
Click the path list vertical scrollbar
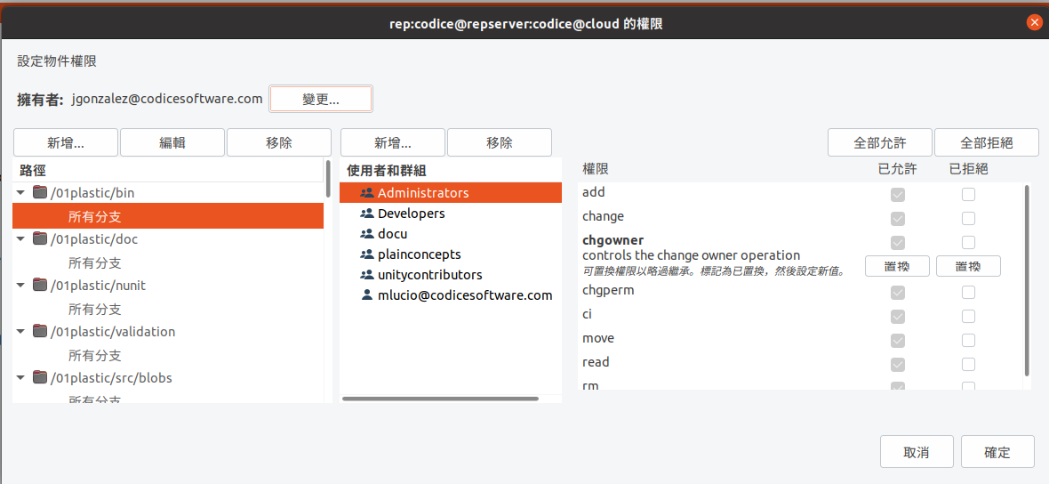tap(328, 179)
